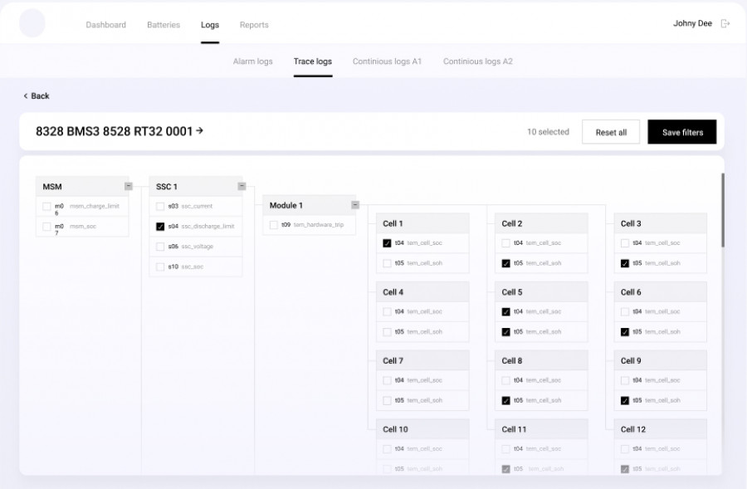Check t09 tem_hardware_trip under Module 1

point(273,225)
